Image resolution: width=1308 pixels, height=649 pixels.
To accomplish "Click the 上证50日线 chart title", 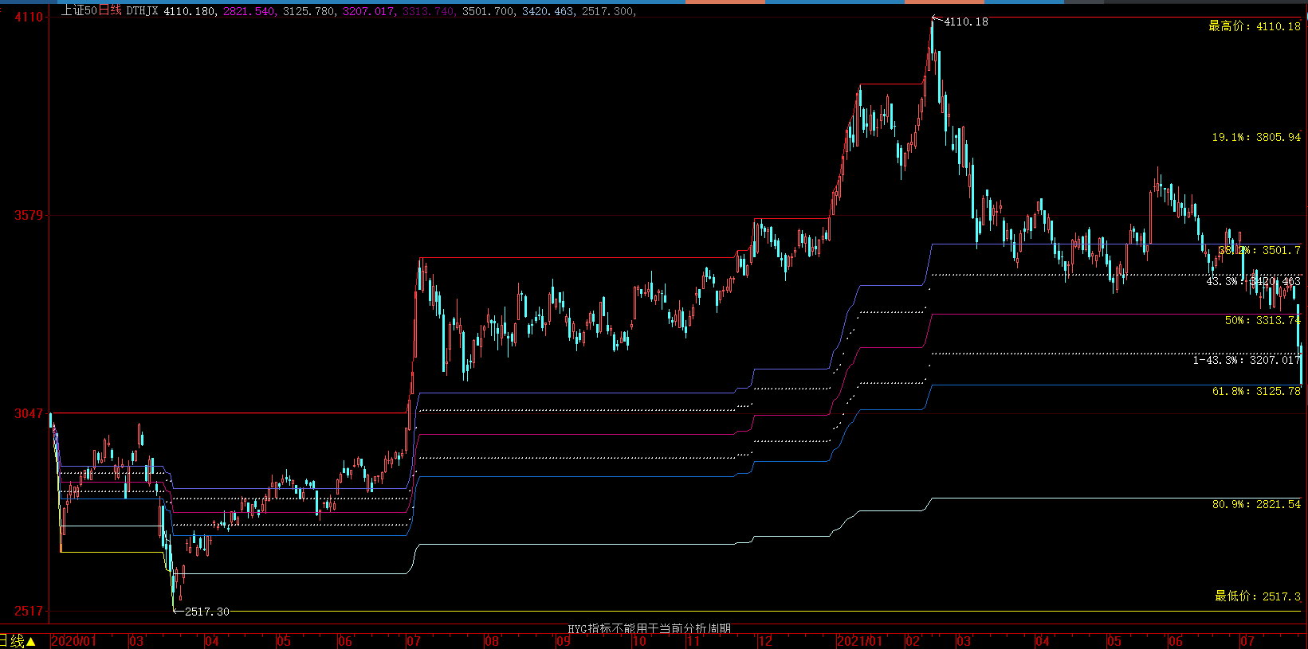I will (x=92, y=11).
